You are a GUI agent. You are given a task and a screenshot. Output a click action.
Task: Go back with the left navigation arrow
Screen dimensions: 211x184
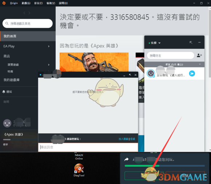coord(24,13)
